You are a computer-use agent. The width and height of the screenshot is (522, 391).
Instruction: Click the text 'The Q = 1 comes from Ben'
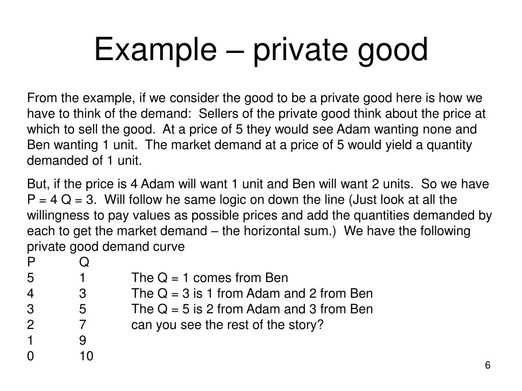pyautogui.click(x=210, y=277)
